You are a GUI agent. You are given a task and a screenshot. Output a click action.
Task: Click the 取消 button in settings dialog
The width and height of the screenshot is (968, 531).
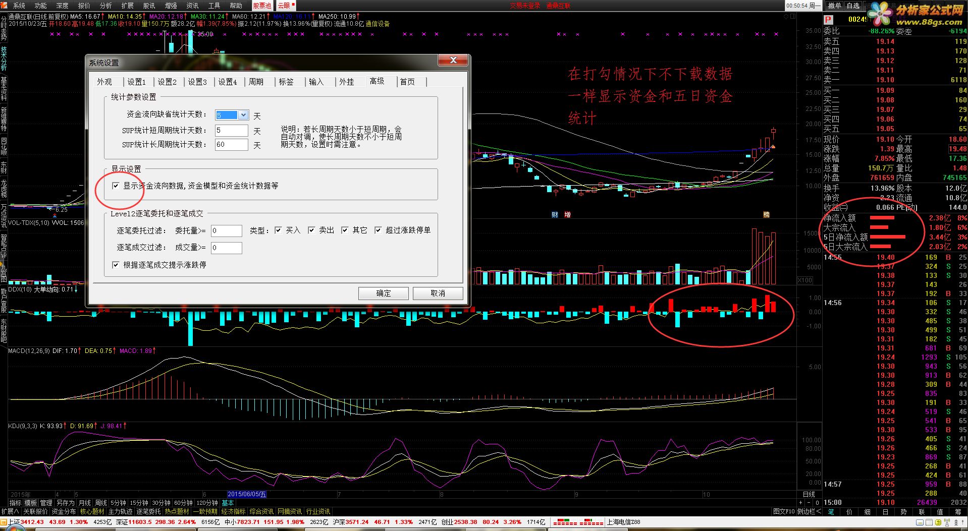[x=438, y=293]
